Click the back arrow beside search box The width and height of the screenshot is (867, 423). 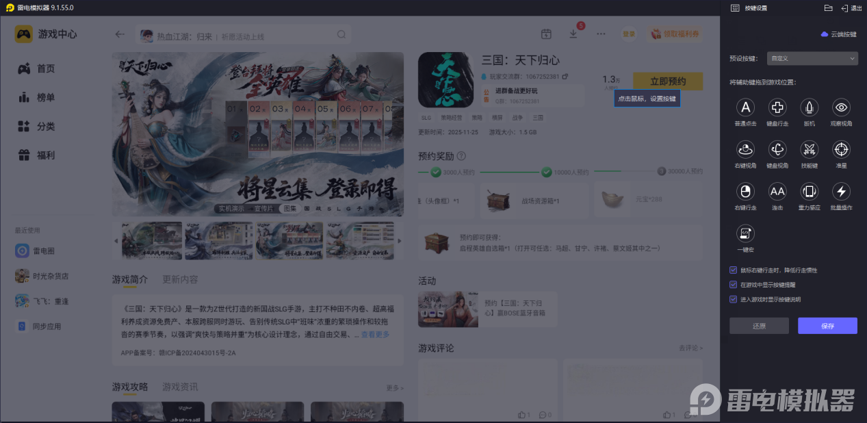coord(120,34)
